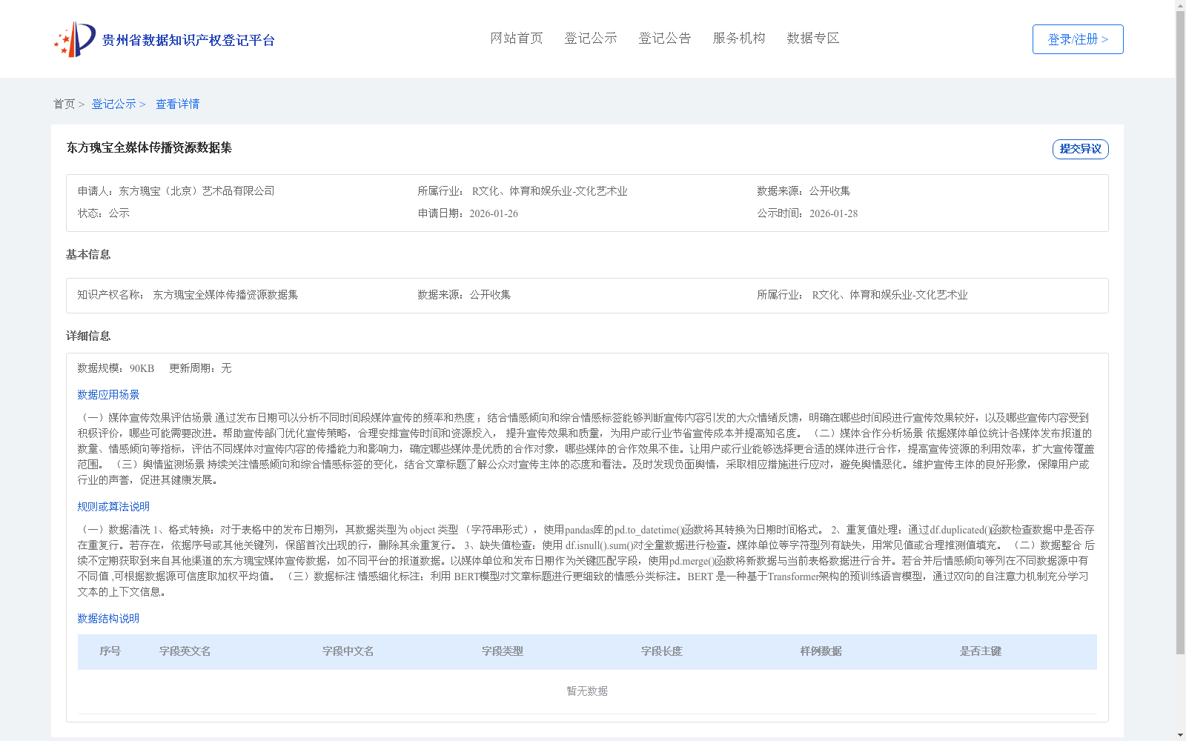Click the 样例数据 column header
The image size is (1186, 741).
coord(821,651)
